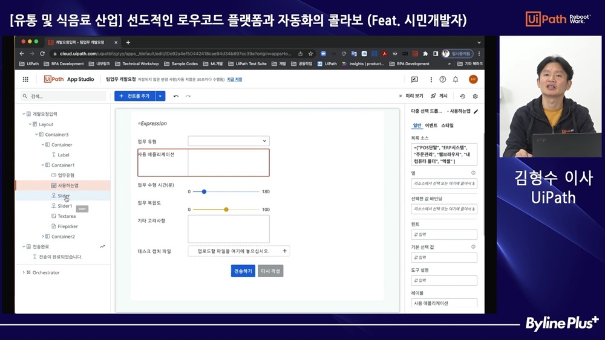Image resolution: width=605 pixels, height=340 pixels.
Task: Switch to the 스타일 tab
Action: (x=447, y=126)
